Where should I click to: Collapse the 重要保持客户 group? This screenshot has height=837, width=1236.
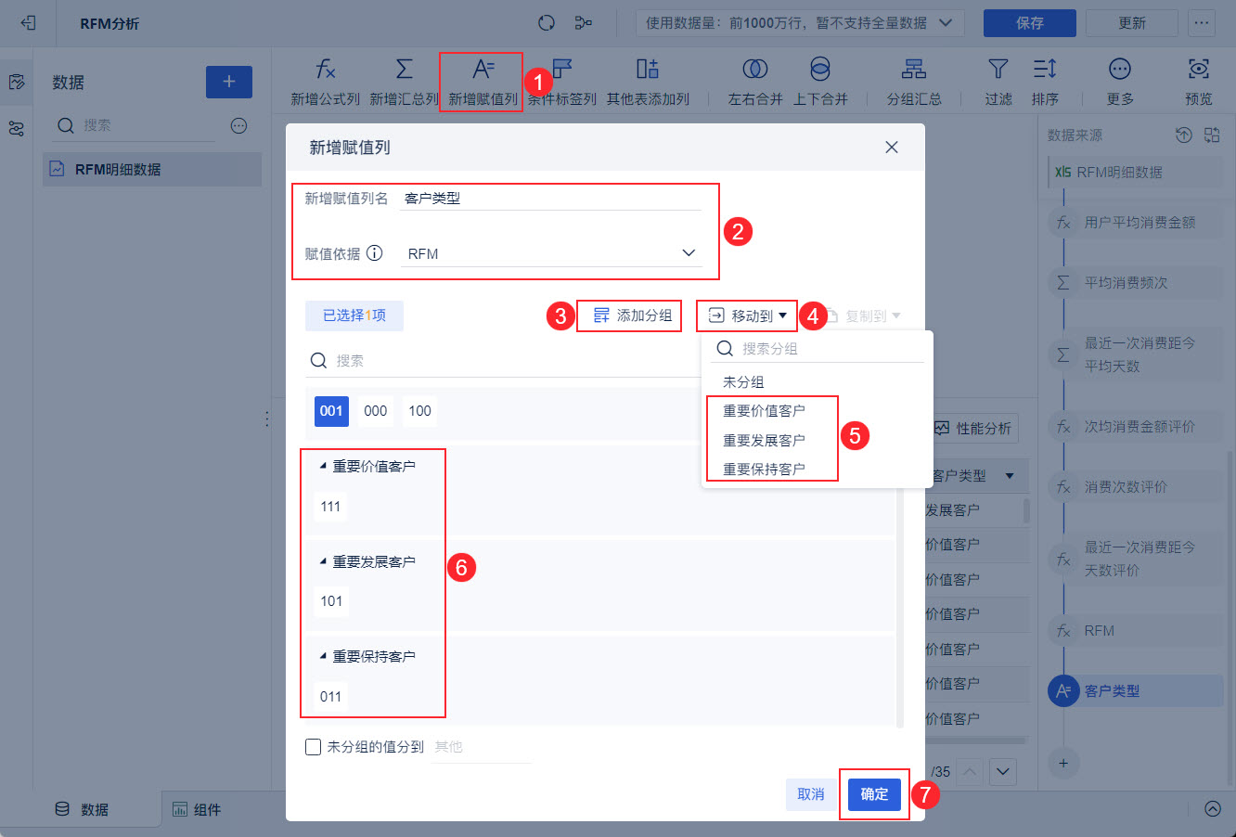tap(323, 656)
